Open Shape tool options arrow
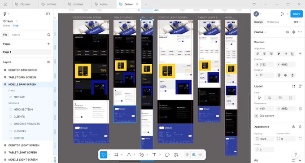Screen dimensions: 305x163 tap(135, 155)
